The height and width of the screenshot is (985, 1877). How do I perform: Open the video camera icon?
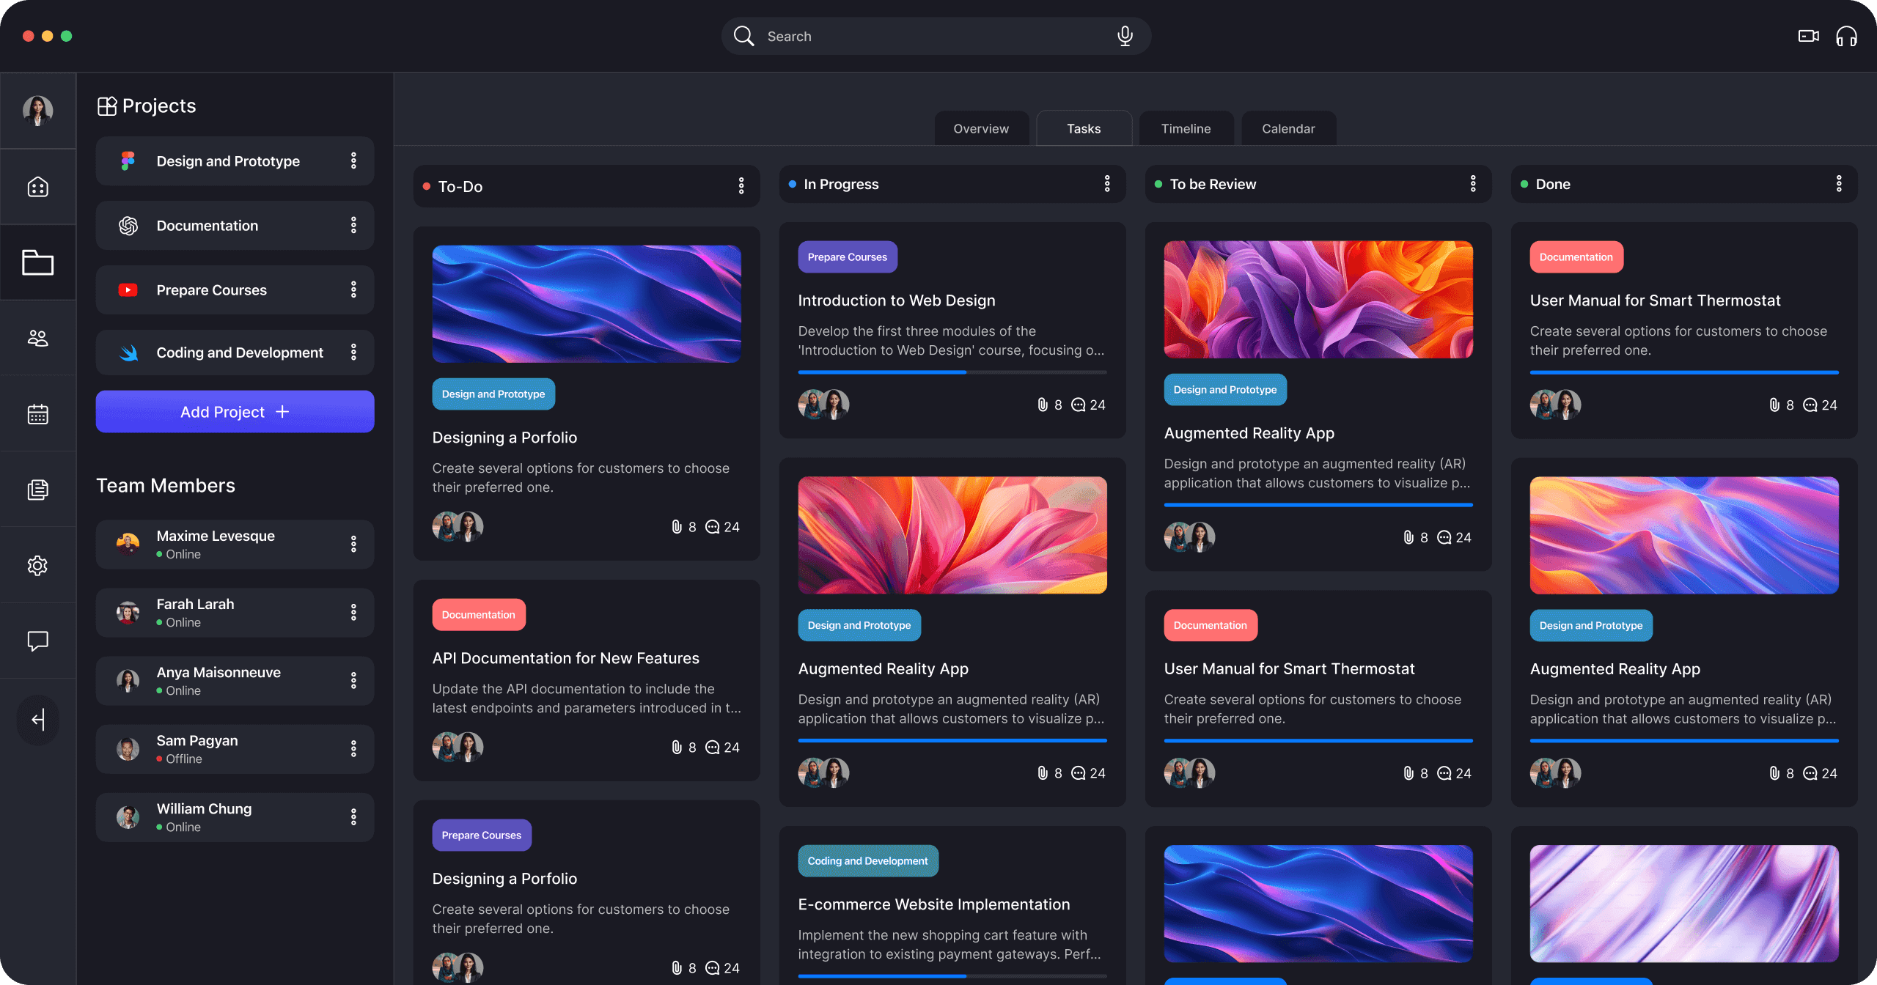pyautogui.click(x=1808, y=36)
